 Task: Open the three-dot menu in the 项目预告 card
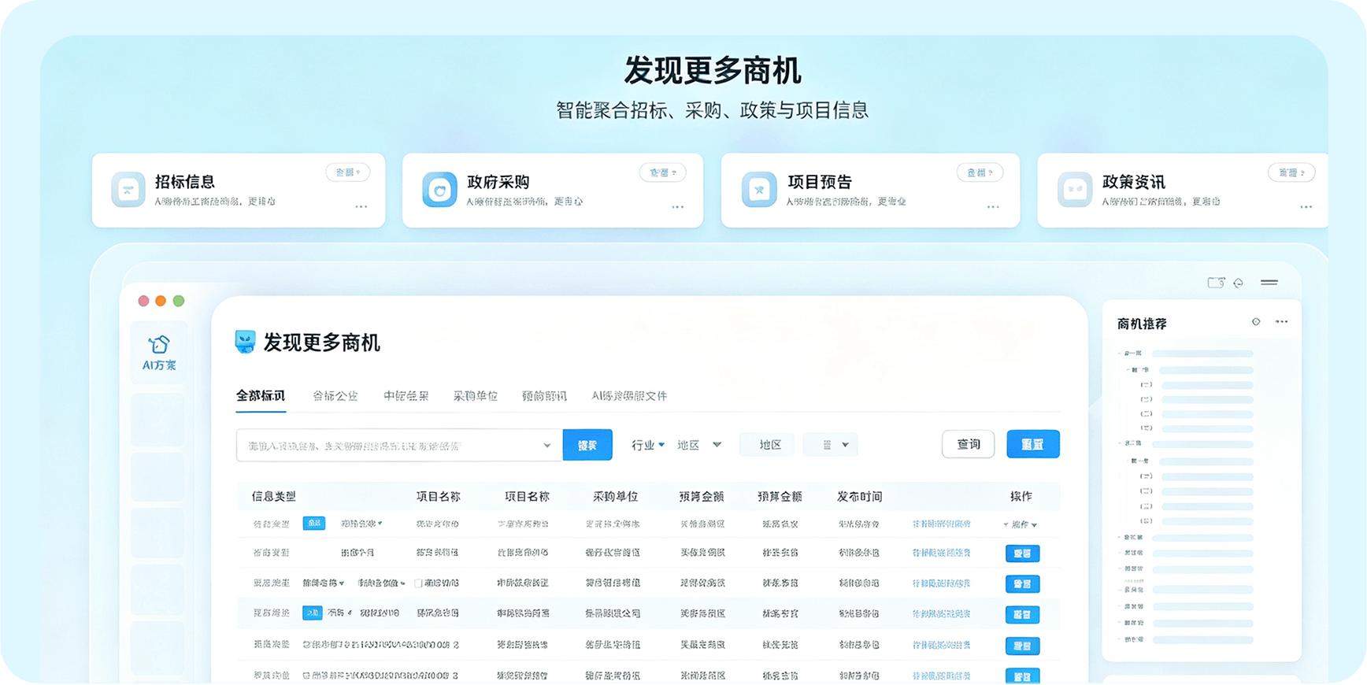click(x=993, y=207)
